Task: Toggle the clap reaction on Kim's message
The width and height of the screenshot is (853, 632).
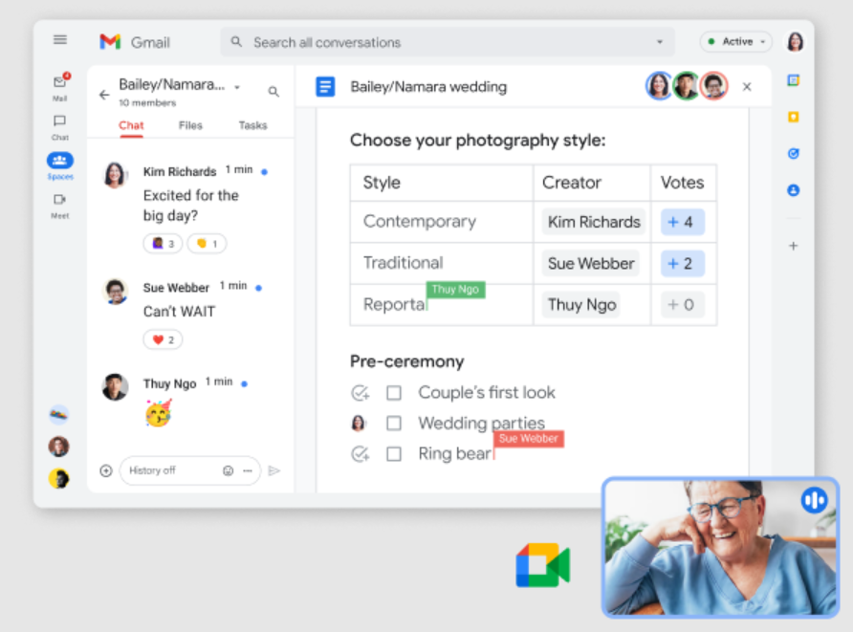Action: coord(207,243)
